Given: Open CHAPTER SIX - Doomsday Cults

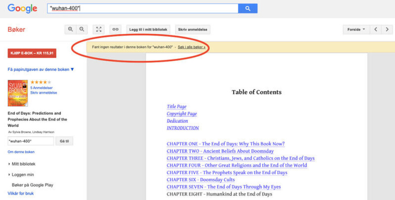Looking at the screenshot, I should click(200, 180).
